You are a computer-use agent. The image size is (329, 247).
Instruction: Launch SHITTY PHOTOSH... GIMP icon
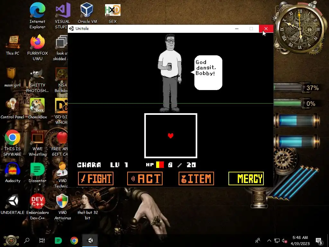[37, 80]
